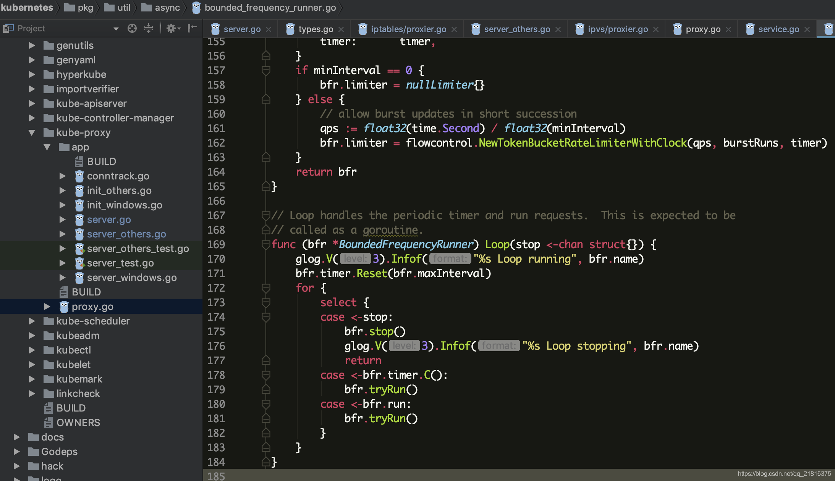Close the iptables/proxier.go tab

point(454,29)
